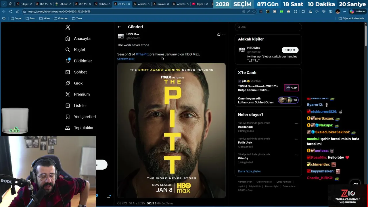Open the extensions puzzle icon

[295, 11]
